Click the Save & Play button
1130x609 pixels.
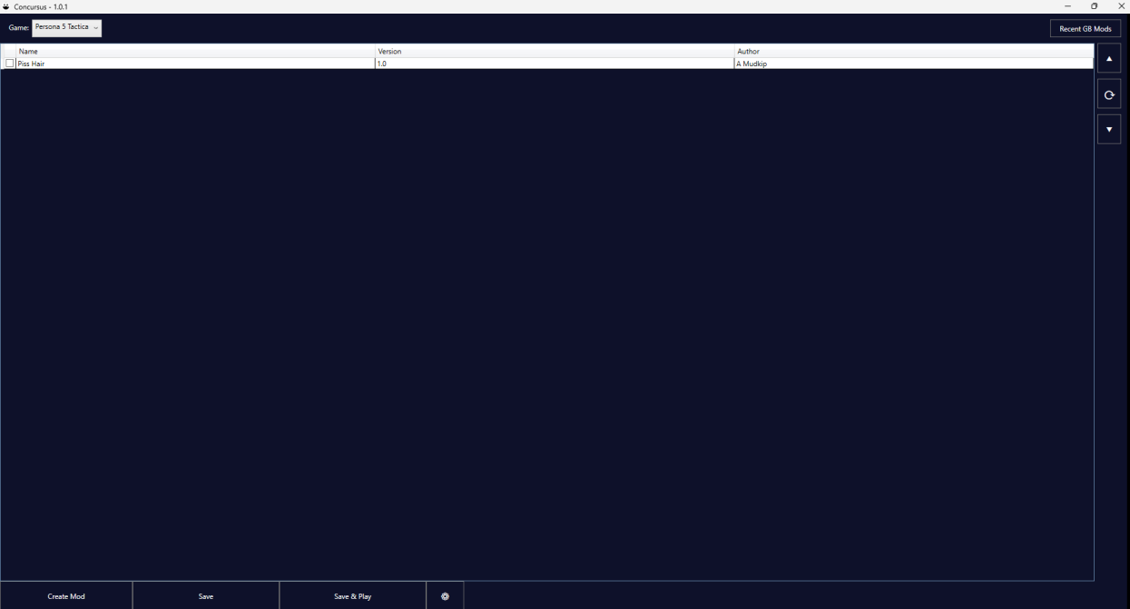(x=353, y=596)
